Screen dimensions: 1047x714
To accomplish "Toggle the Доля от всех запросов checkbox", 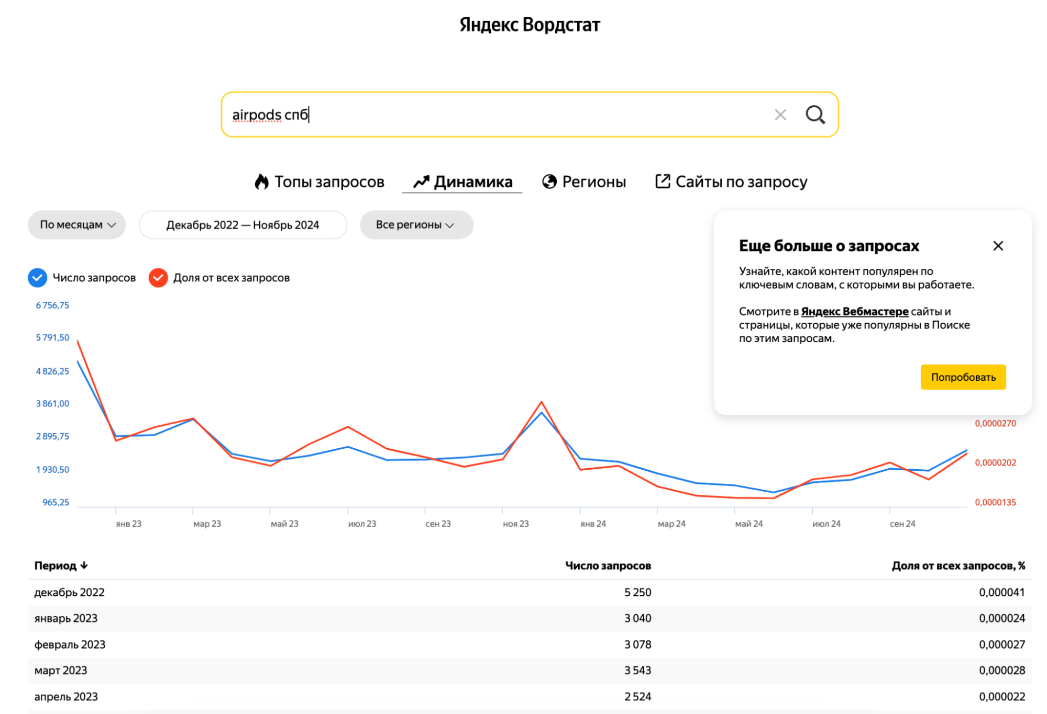I will [158, 278].
